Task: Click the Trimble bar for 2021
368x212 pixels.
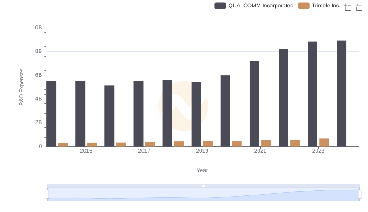Action: 266,143
